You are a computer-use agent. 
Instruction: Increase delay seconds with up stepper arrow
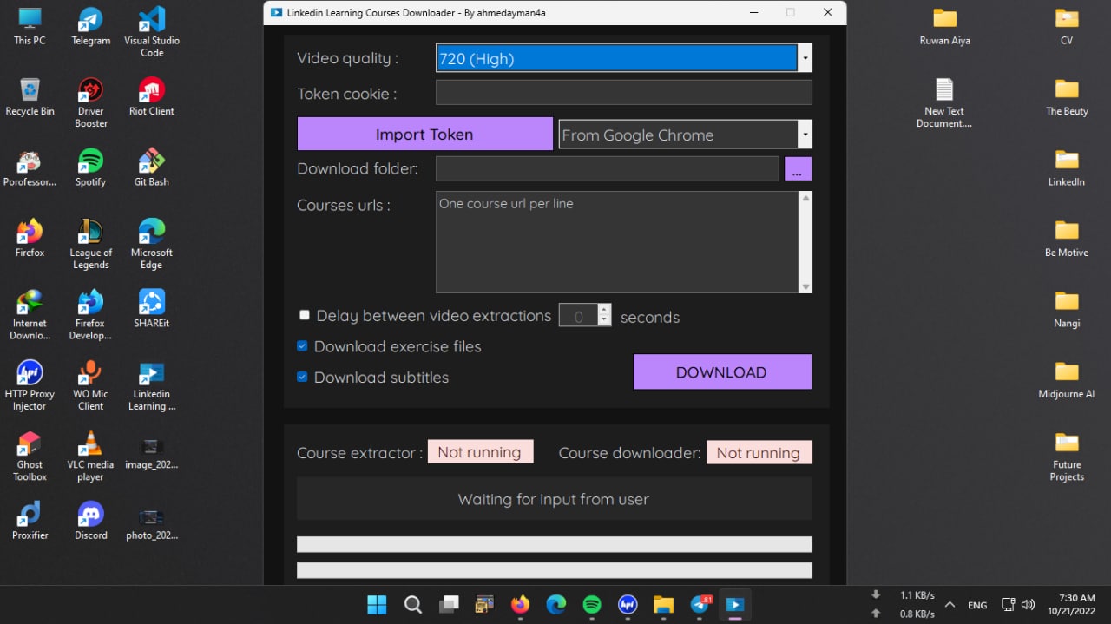point(604,309)
